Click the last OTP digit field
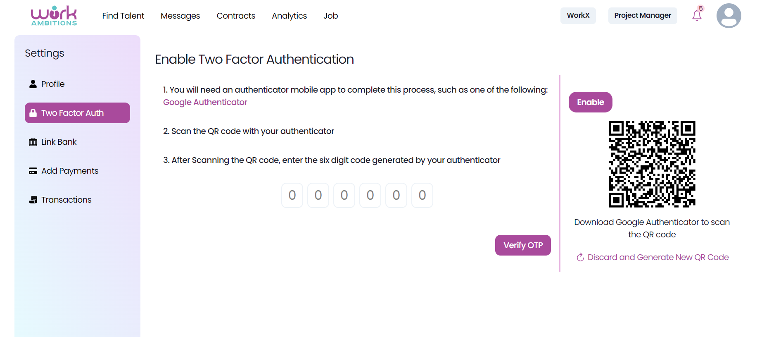769x337 pixels. 422,195
